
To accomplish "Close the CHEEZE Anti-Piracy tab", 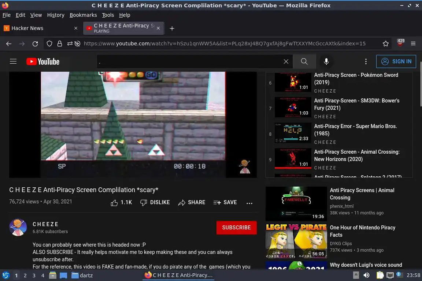I will 158,28.
